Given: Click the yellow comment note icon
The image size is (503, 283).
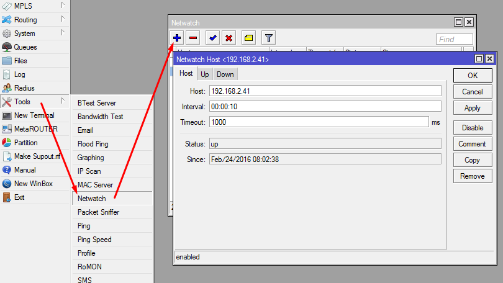Looking at the screenshot, I should point(248,38).
